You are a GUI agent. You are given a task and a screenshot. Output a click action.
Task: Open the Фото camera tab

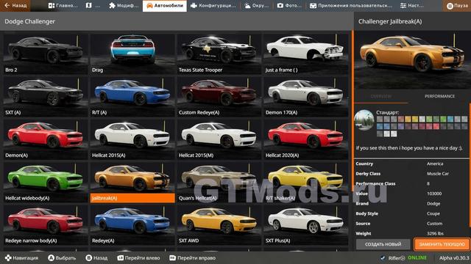(x=289, y=6)
